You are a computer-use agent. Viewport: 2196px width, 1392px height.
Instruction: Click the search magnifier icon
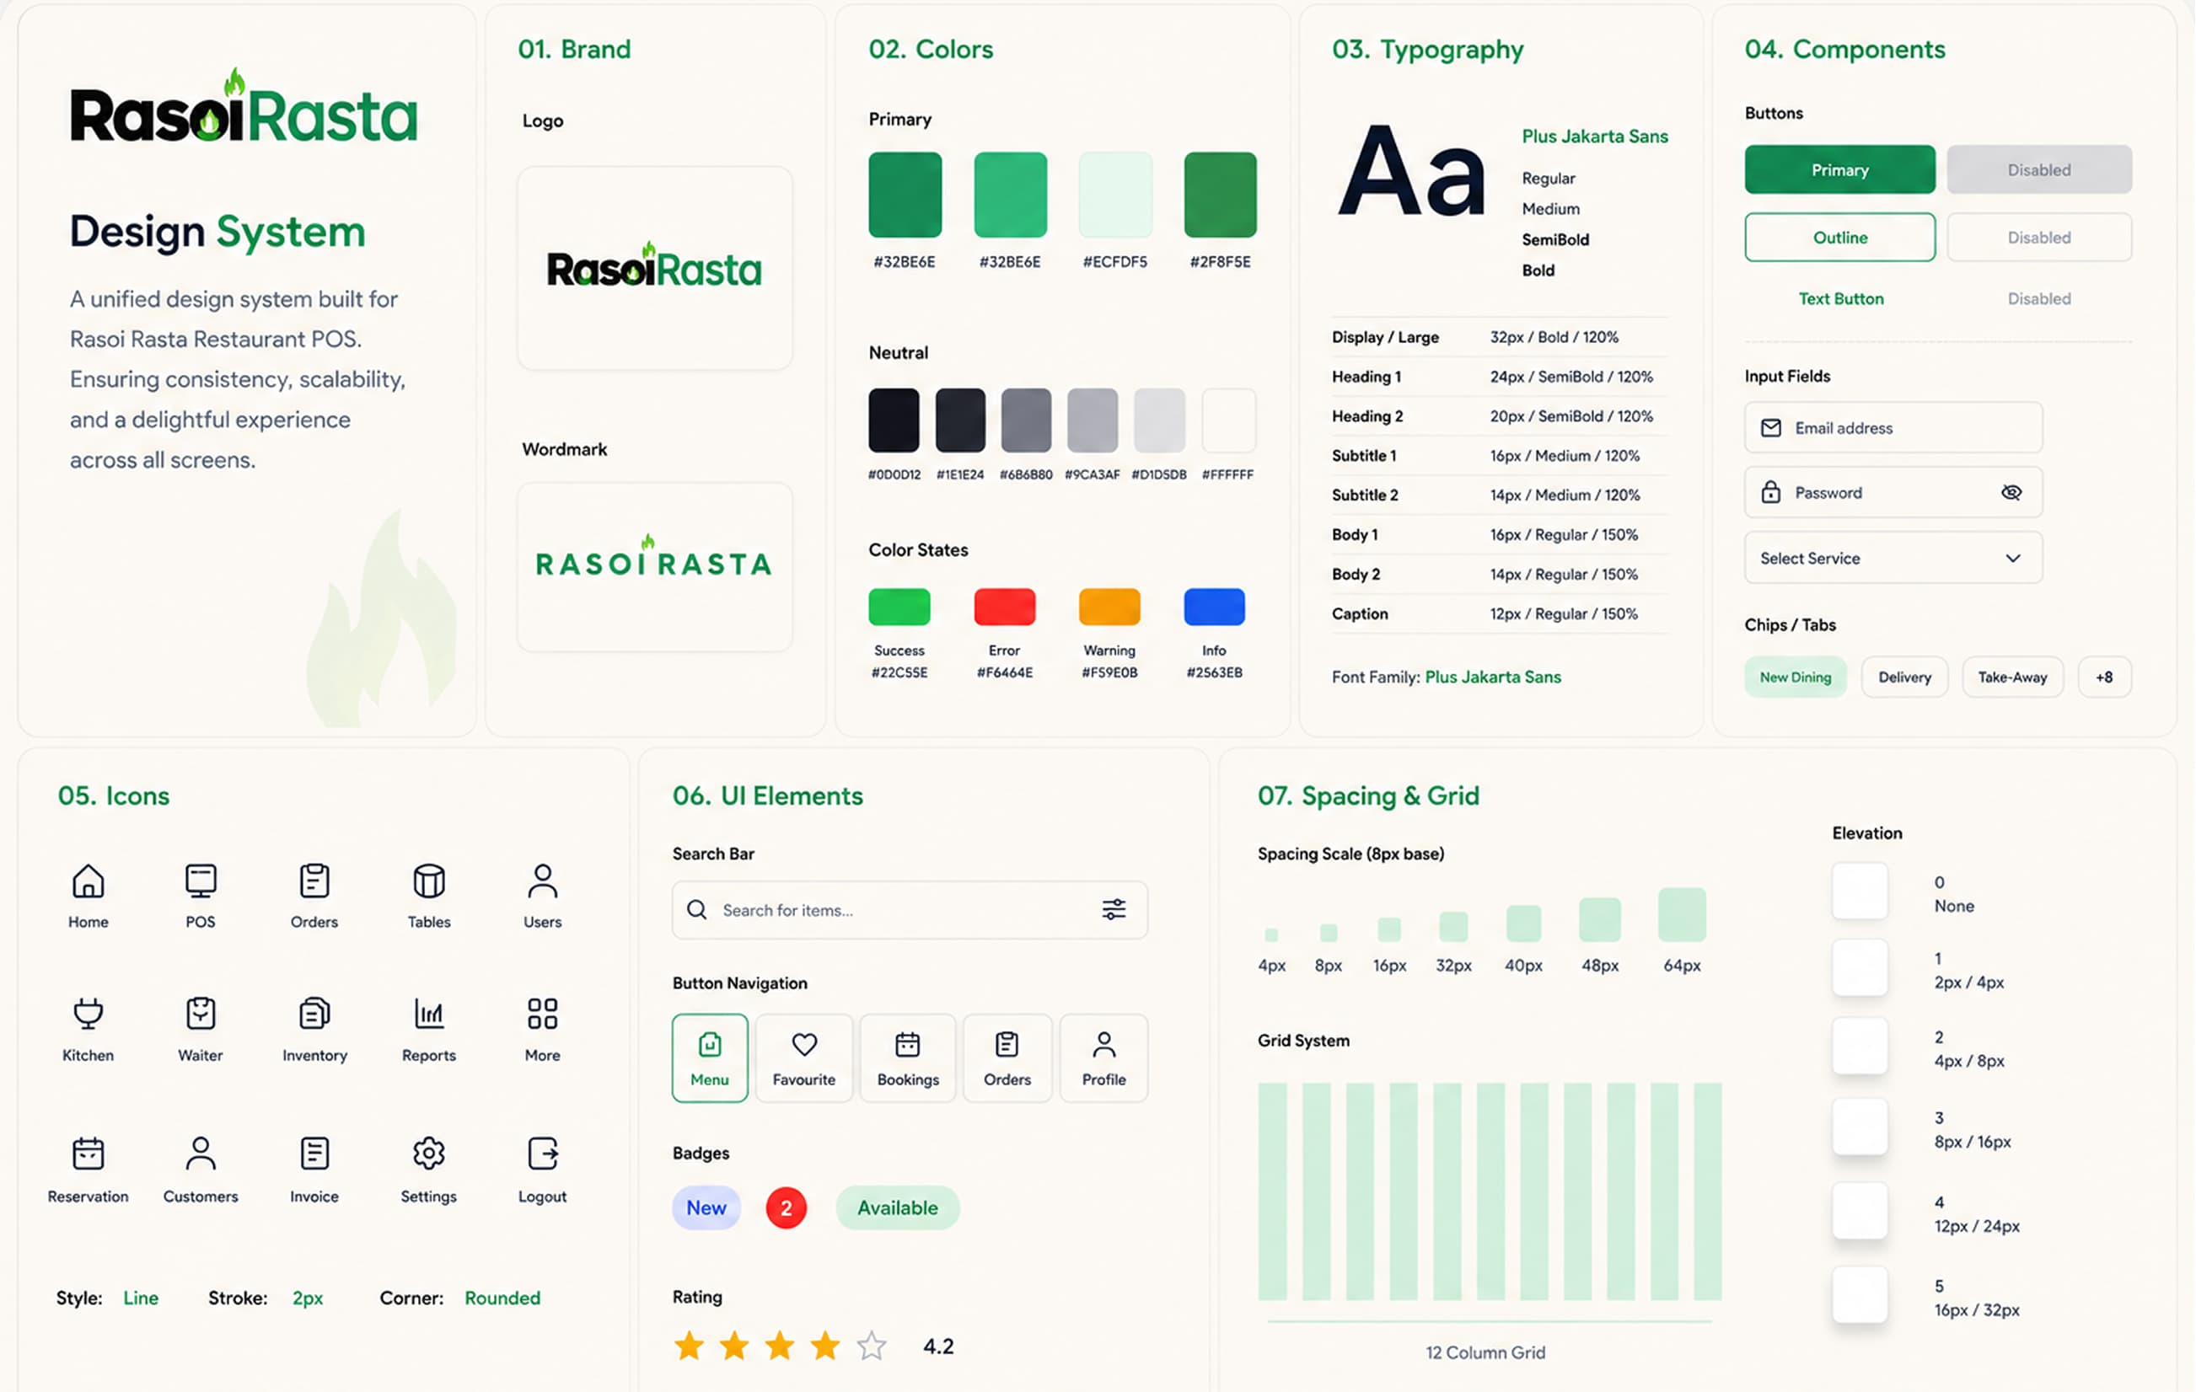pyautogui.click(x=697, y=910)
